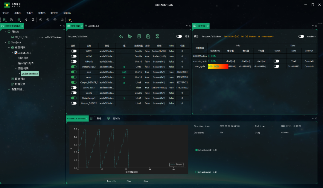
Task: Open the 帮助(H) menu
Action: (x=67, y=13)
